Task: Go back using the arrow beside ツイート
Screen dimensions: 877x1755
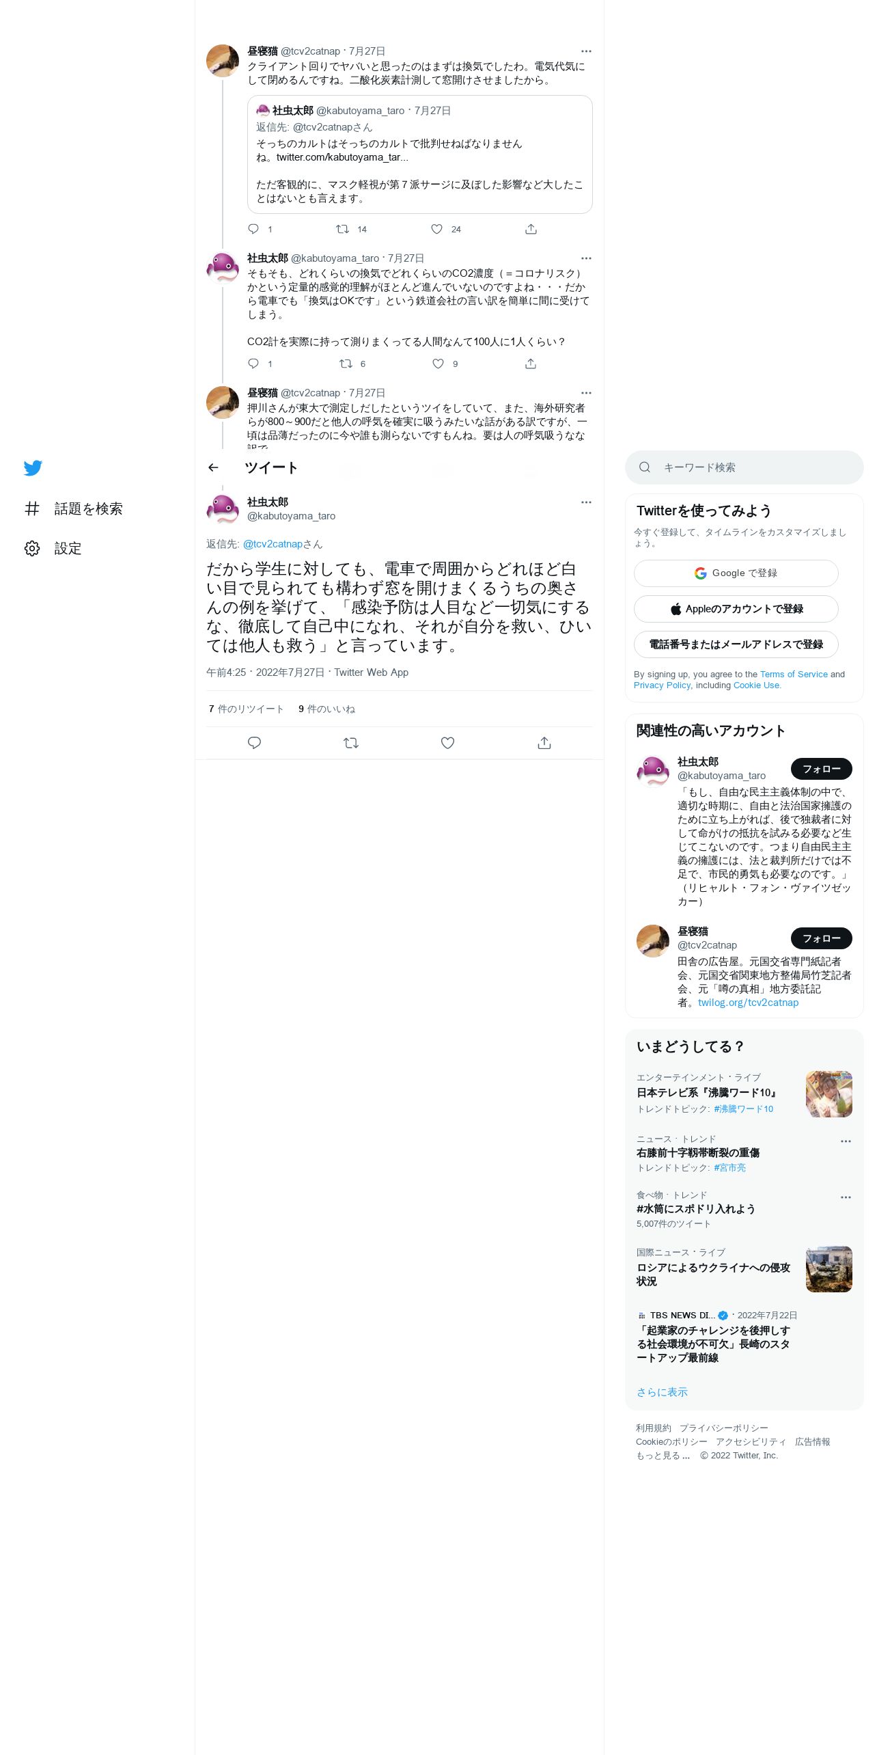Action: (213, 467)
